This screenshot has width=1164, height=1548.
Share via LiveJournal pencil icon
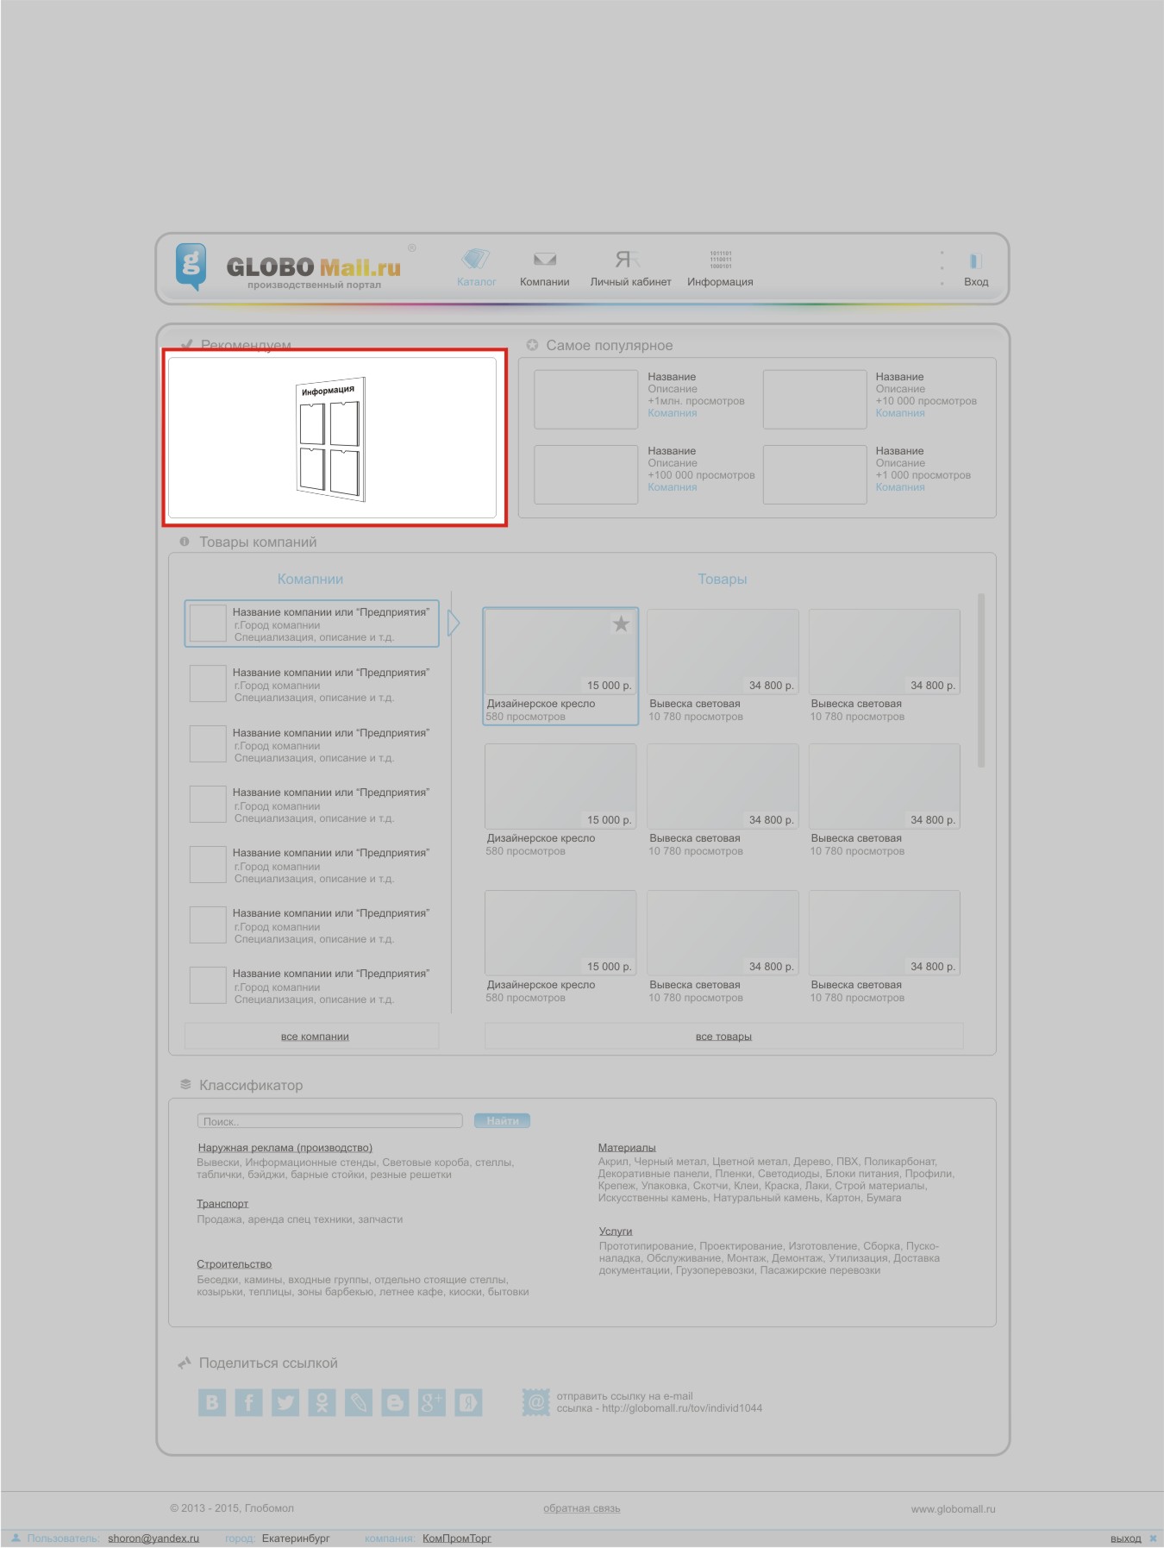coord(359,1402)
